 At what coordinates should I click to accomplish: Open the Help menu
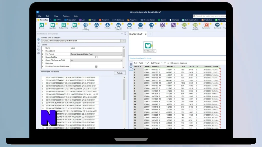(76, 16)
